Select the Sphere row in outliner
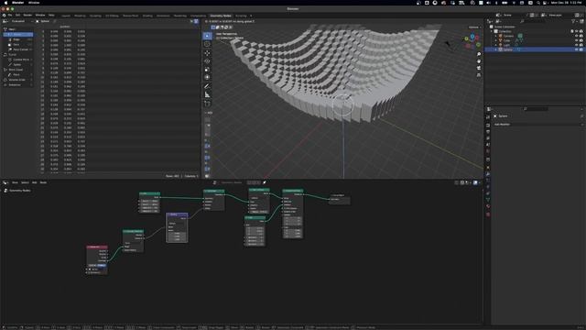The height and width of the screenshot is (330, 586). (535, 49)
